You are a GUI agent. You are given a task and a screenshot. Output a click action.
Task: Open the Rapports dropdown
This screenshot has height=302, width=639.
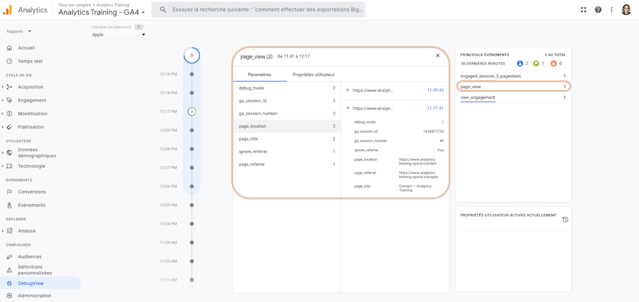pos(19,31)
